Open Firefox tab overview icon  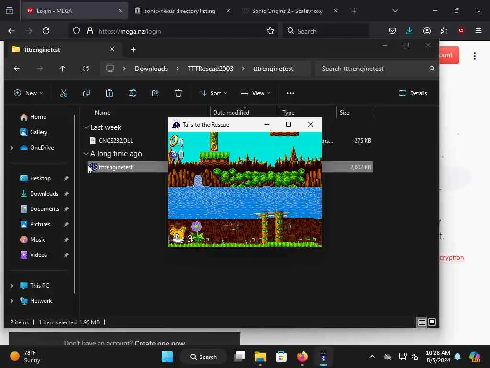(10, 11)
